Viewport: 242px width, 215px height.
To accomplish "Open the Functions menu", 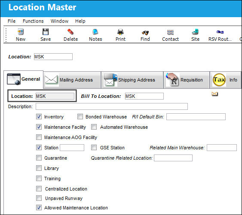I will coord(33,21).
